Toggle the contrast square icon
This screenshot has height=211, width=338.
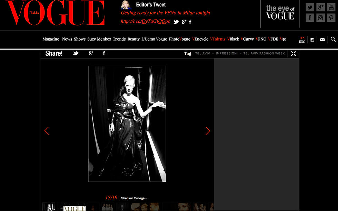(x=312, y=40)
